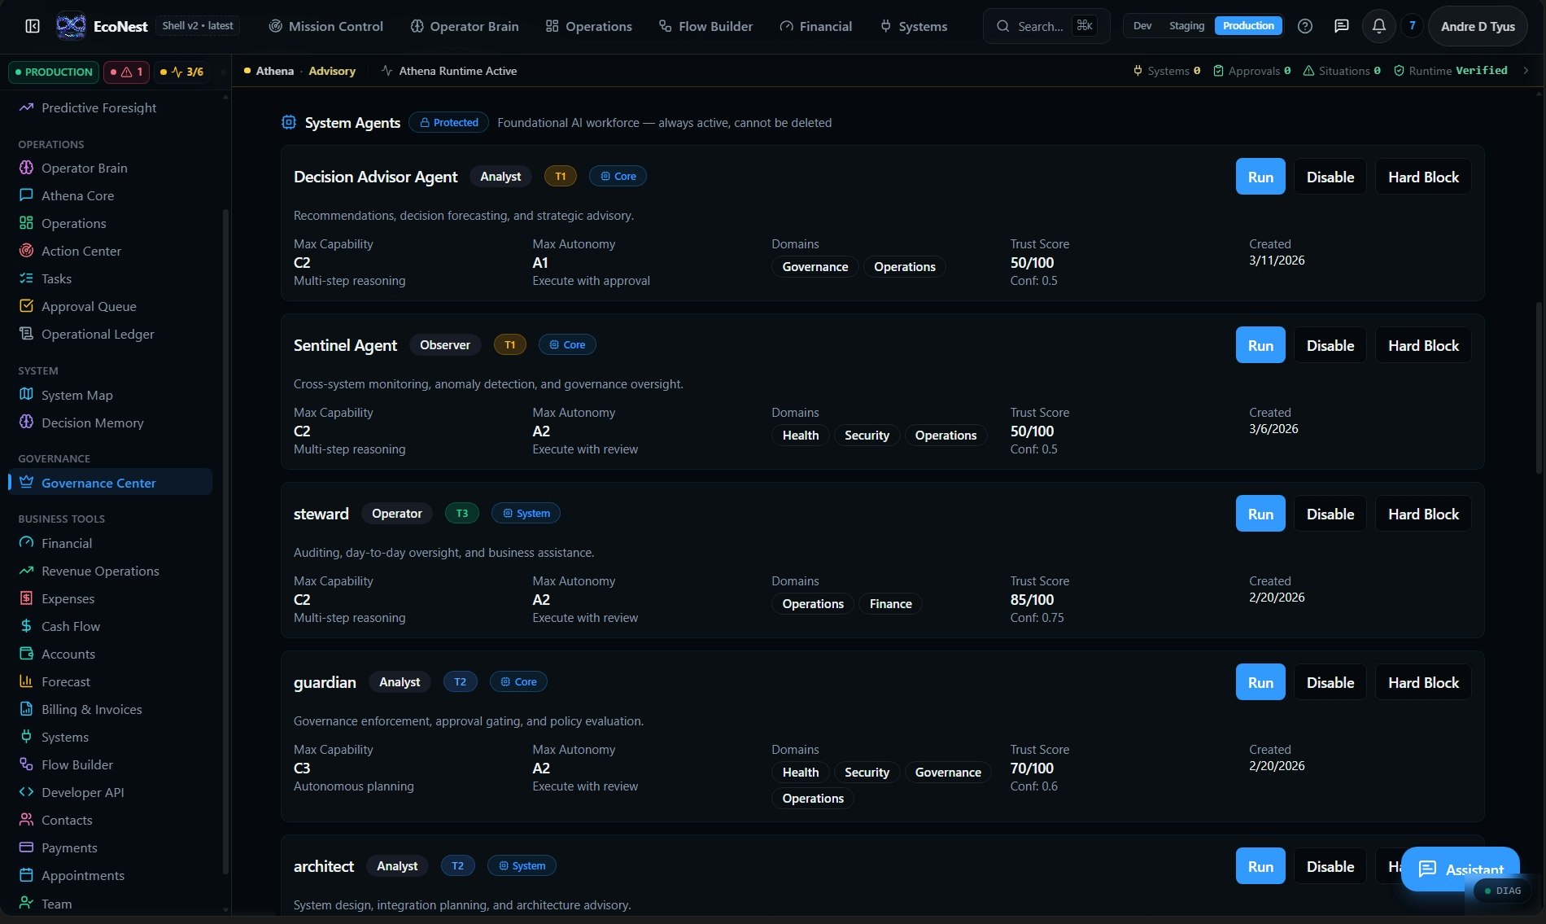
Task: Click the alert count 1 badge
Action: pyautogui.click(x=126, y=72)
